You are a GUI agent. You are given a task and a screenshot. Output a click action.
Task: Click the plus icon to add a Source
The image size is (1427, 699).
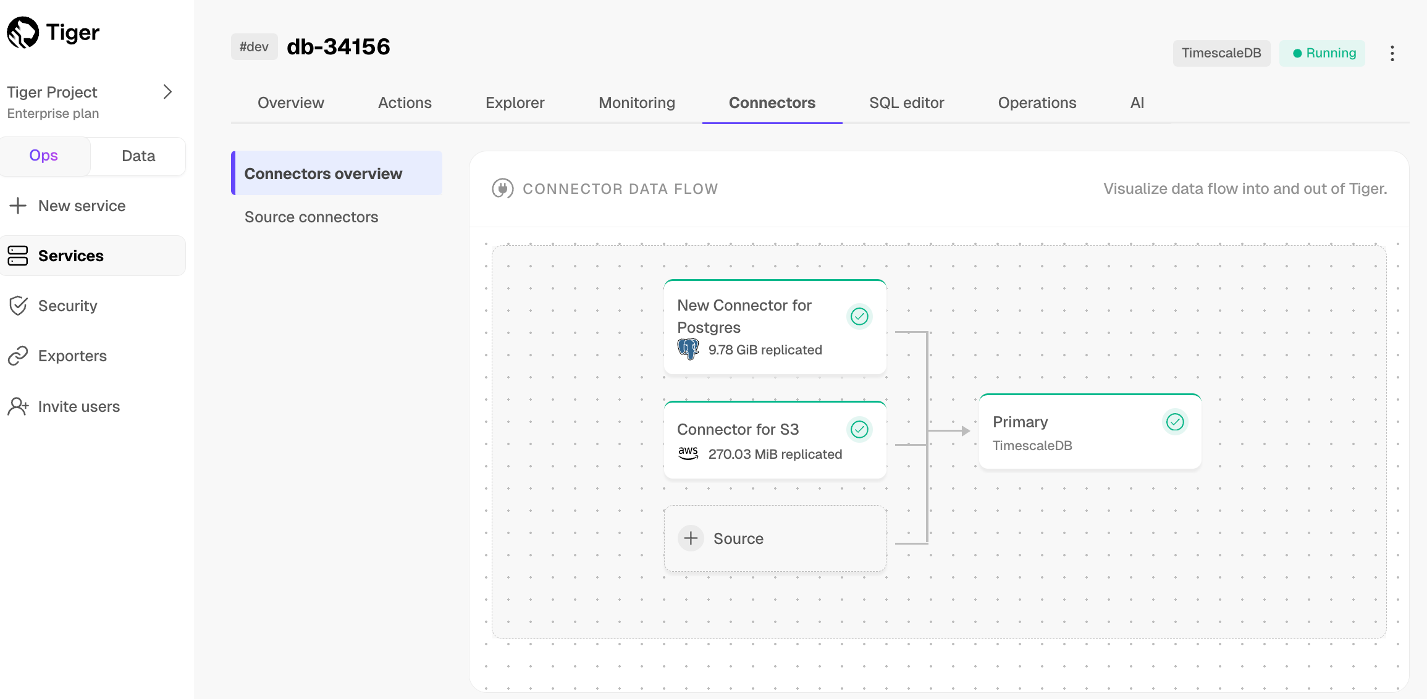(x=691, y=538)
